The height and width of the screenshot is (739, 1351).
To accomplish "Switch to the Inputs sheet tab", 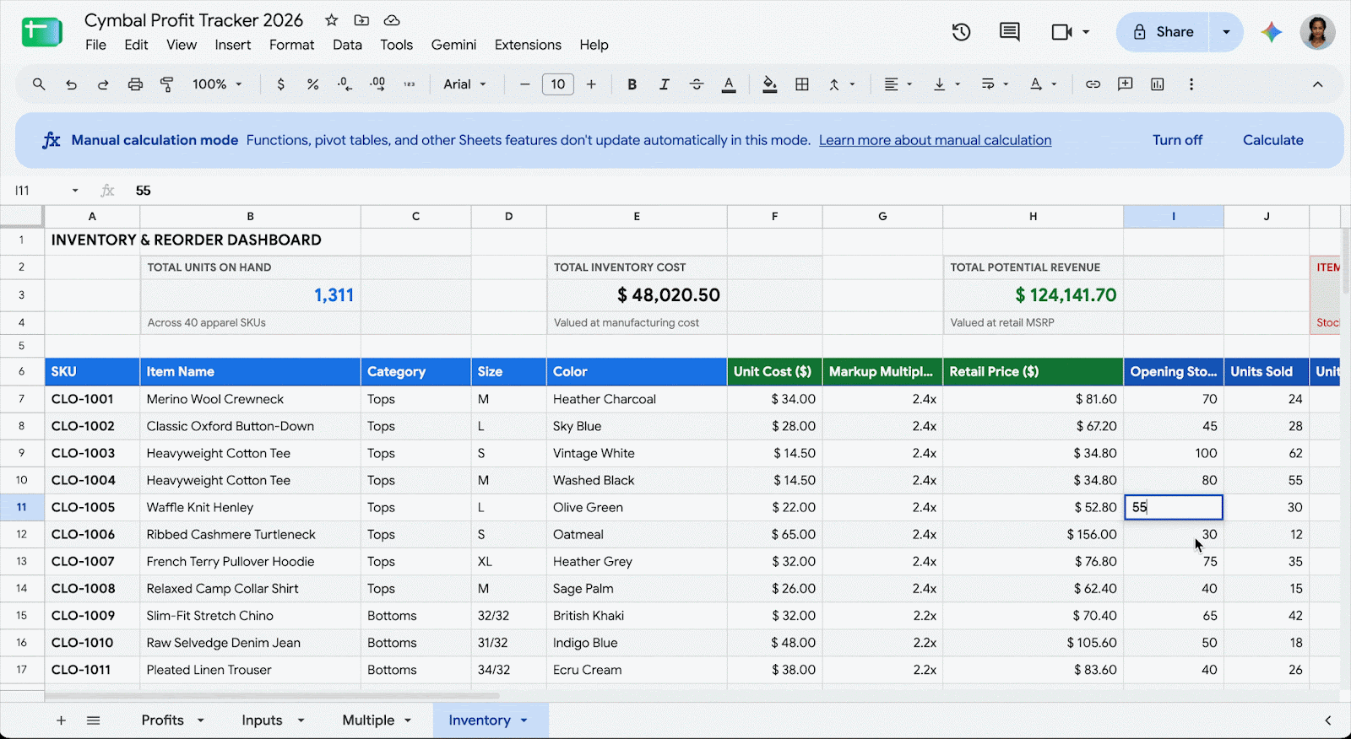I will pos(262,720).
